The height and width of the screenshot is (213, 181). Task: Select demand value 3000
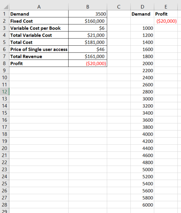pyautogui.click(x=142, y=99)
